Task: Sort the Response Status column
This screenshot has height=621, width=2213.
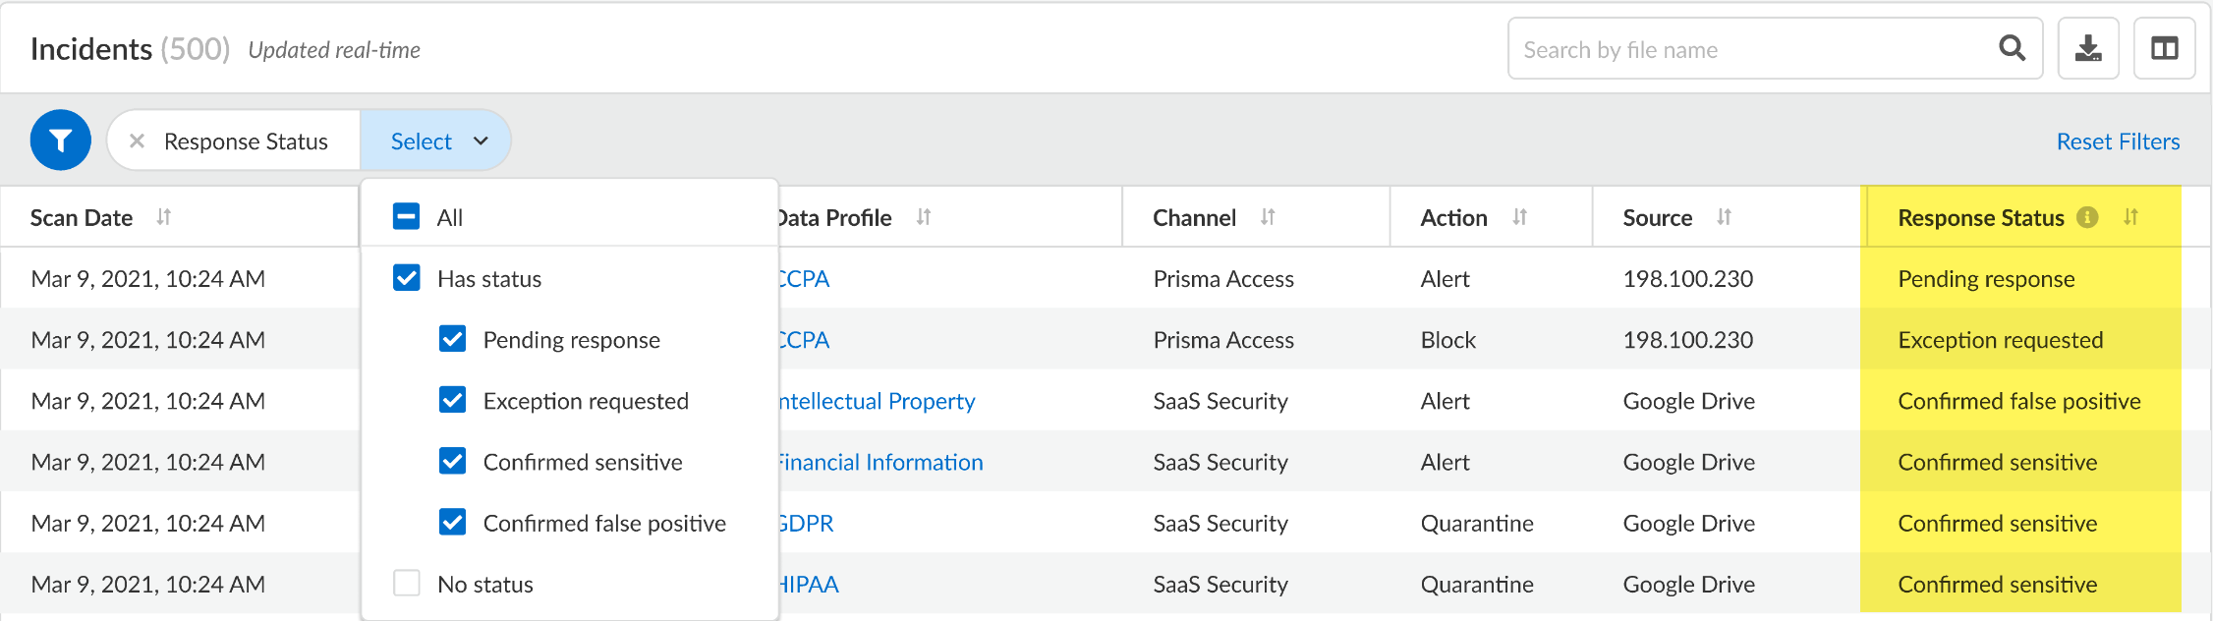Action: coord(2130,217)
